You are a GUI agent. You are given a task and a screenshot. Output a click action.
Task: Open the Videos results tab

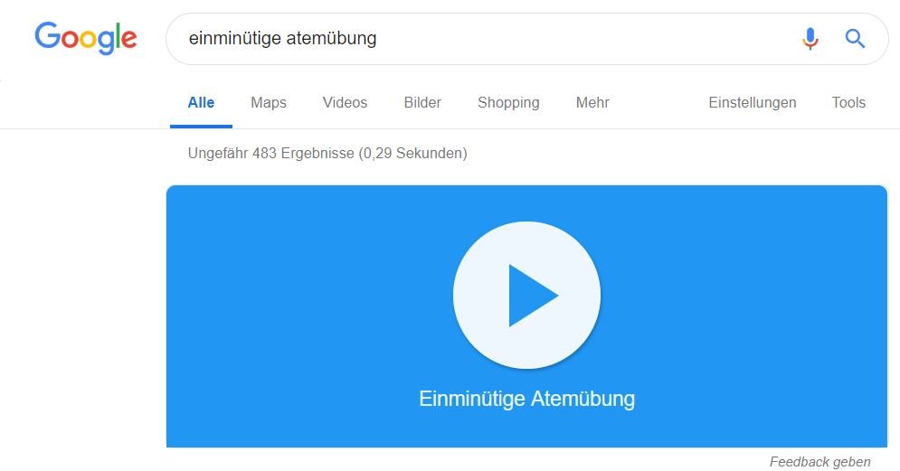click(x=345, y=103)
